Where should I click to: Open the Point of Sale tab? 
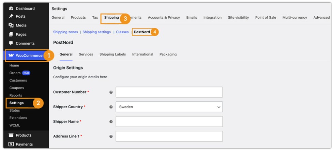point(265,17)
